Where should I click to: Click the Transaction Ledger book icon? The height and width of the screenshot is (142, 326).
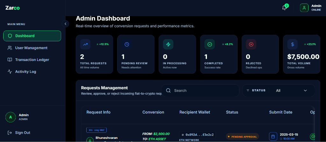click(10, 60)
